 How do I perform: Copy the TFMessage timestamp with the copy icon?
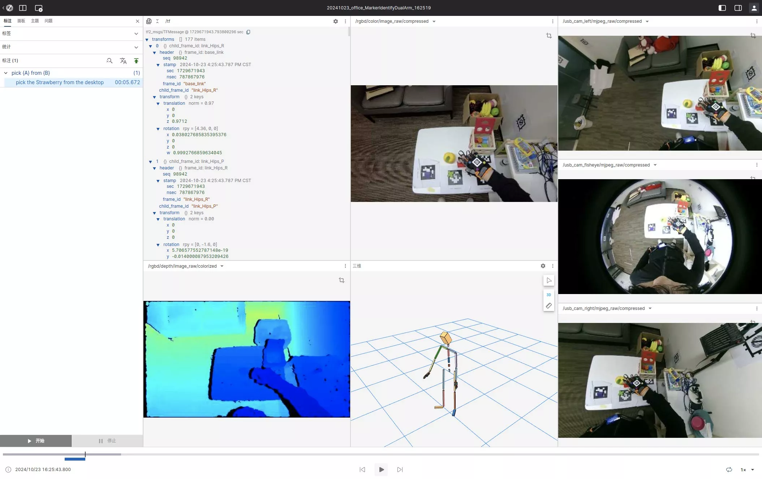pyautogui.click(x=248, y=32)
